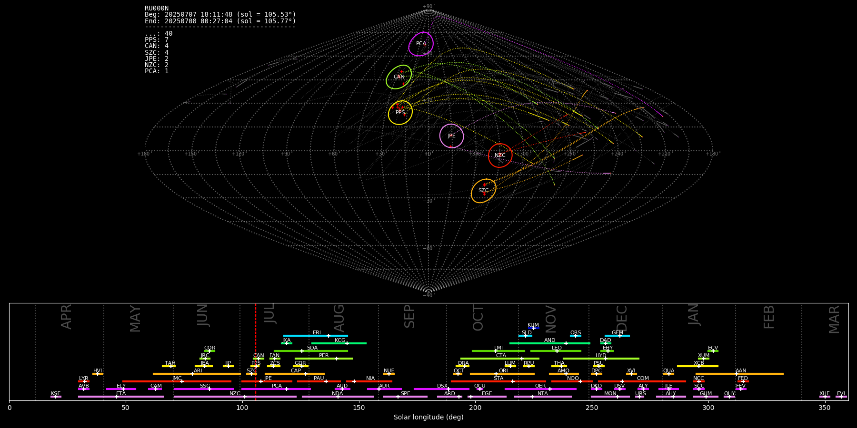The height and width of the screenshot is (428, 857).
Task: Click the '350' tick on solar longitude axis
Action: pos(825,408)
